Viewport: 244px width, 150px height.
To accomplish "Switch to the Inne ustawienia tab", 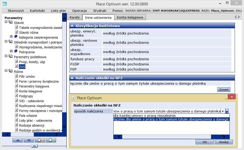I will (x=98, y=17).
